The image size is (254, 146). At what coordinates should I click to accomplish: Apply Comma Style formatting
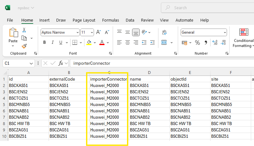(x=205, y=43)
